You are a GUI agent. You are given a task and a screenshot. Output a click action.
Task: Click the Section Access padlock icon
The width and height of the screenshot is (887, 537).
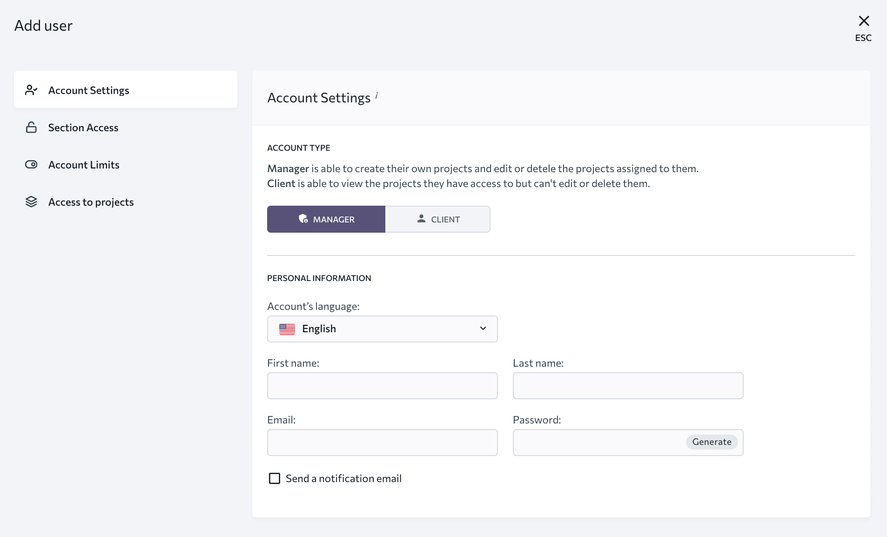(x=31, y=127)
